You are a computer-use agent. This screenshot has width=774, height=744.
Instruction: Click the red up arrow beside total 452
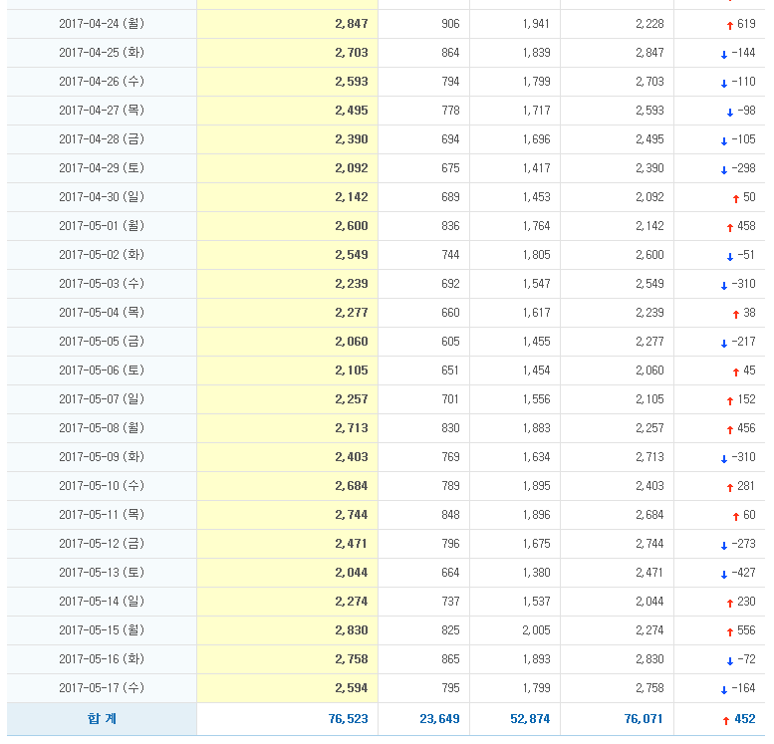point(725,719)
